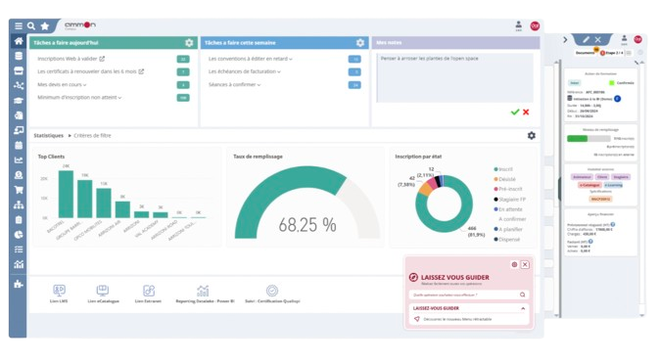Open the clipboard icon in the sidebar

[19, 220]
